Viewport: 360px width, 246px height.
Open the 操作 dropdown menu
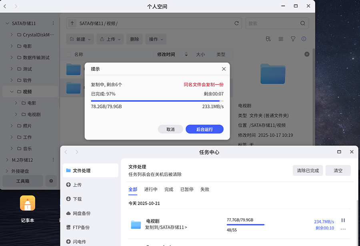pos(156,39)
